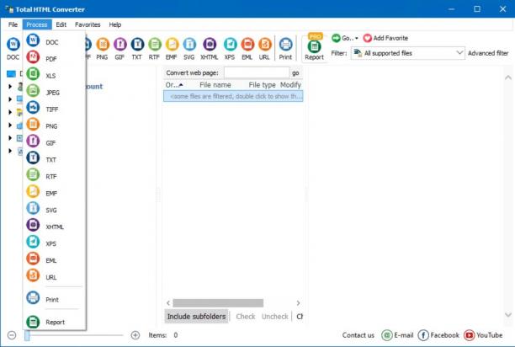Image resolution: width=515 pixels, height=347 pixels.
Task: Choose EMF in the Process menu
Action: (54, 193)
